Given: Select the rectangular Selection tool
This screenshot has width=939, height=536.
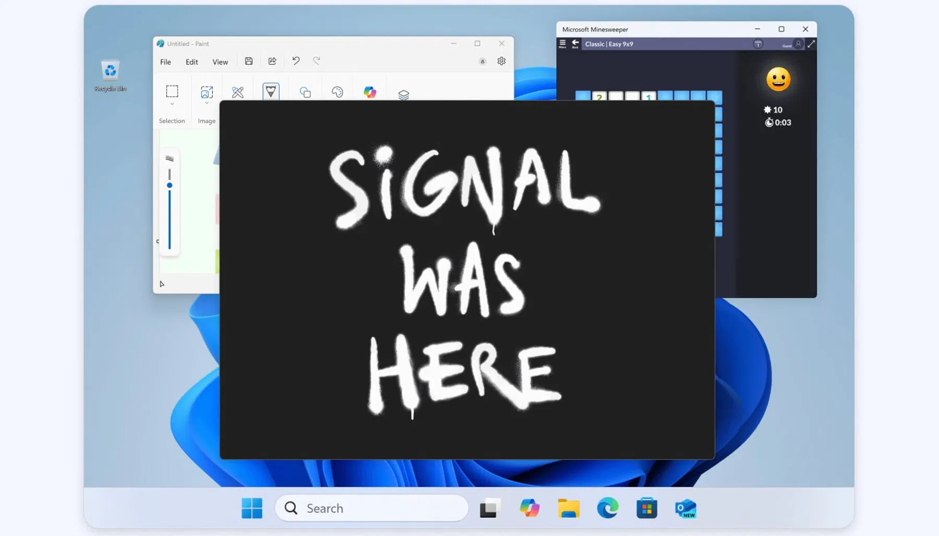Looking at the screenshot, I should point(172,91).
